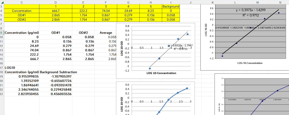Image resolution: width=289 pixels, height=115 pixels.
Task: Click the Background header cell
Action: (171, 6)
